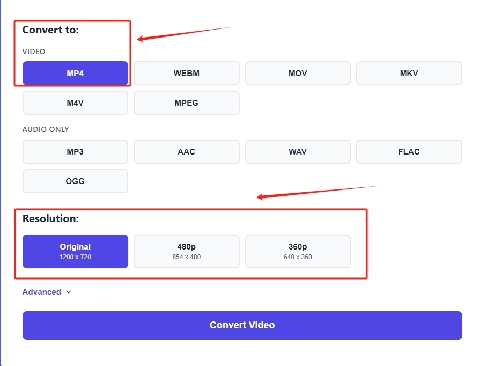Choose the M4V video format
The image size is (479, 366).
coord(75,103)
